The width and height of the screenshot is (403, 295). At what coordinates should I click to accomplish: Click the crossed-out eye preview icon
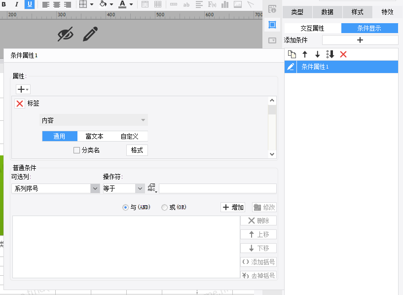pos(65,34)
